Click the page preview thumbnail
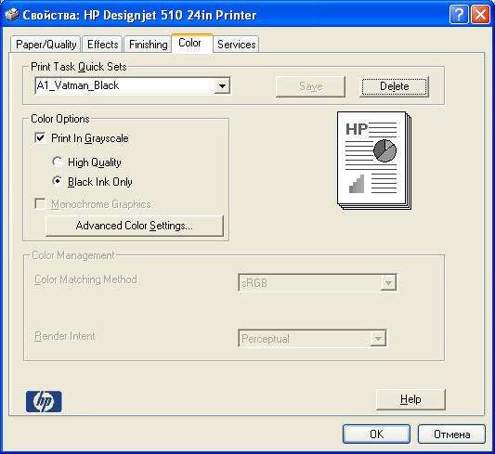This screenshot has height=454, width=495. point(374,161)
